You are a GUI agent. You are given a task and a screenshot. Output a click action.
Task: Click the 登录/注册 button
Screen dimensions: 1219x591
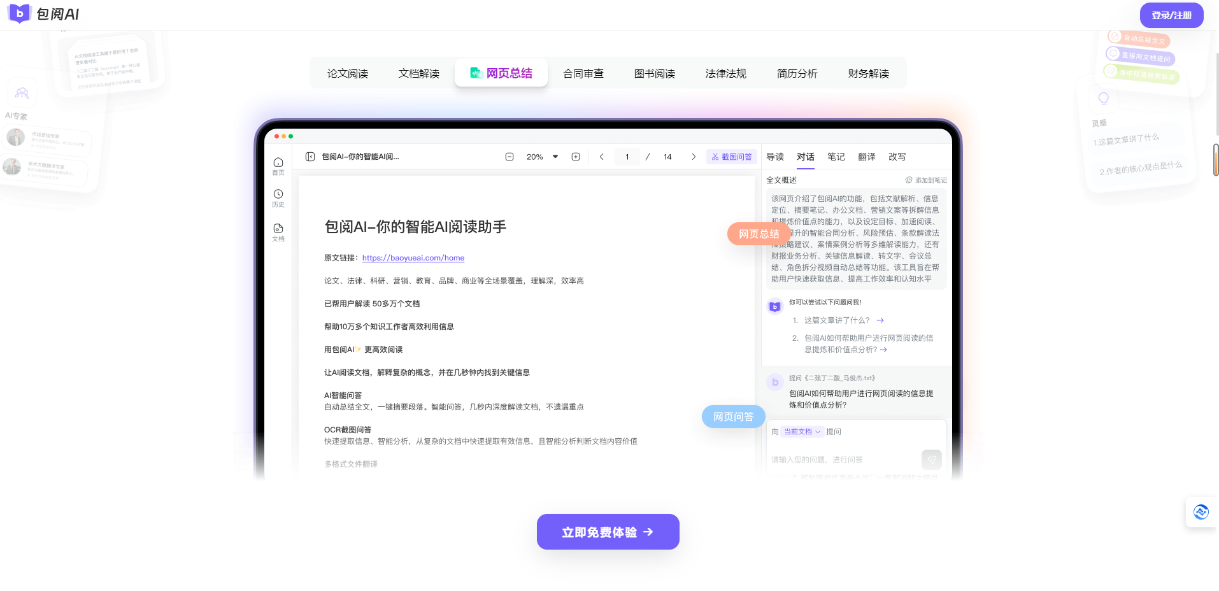(1171, 14)
